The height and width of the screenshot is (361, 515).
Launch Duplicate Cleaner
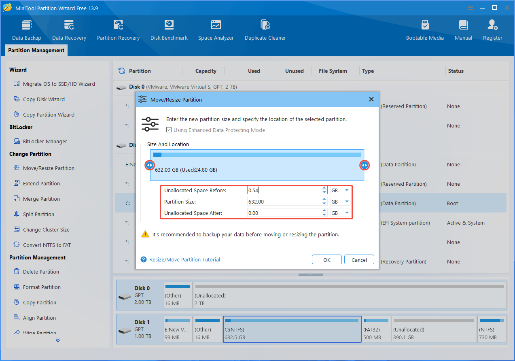click(x=265, y=30)
